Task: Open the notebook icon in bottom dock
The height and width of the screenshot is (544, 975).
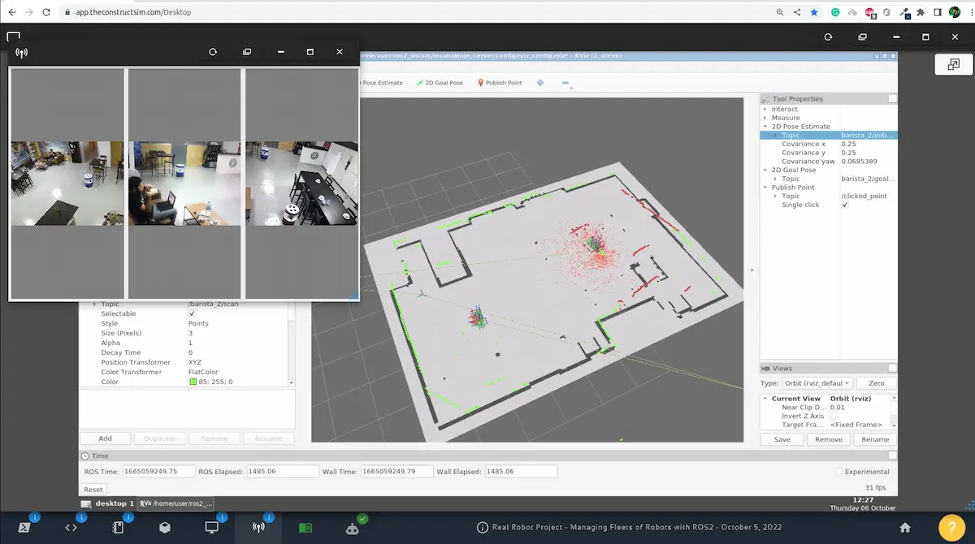Action: click(x=118, y=527)
